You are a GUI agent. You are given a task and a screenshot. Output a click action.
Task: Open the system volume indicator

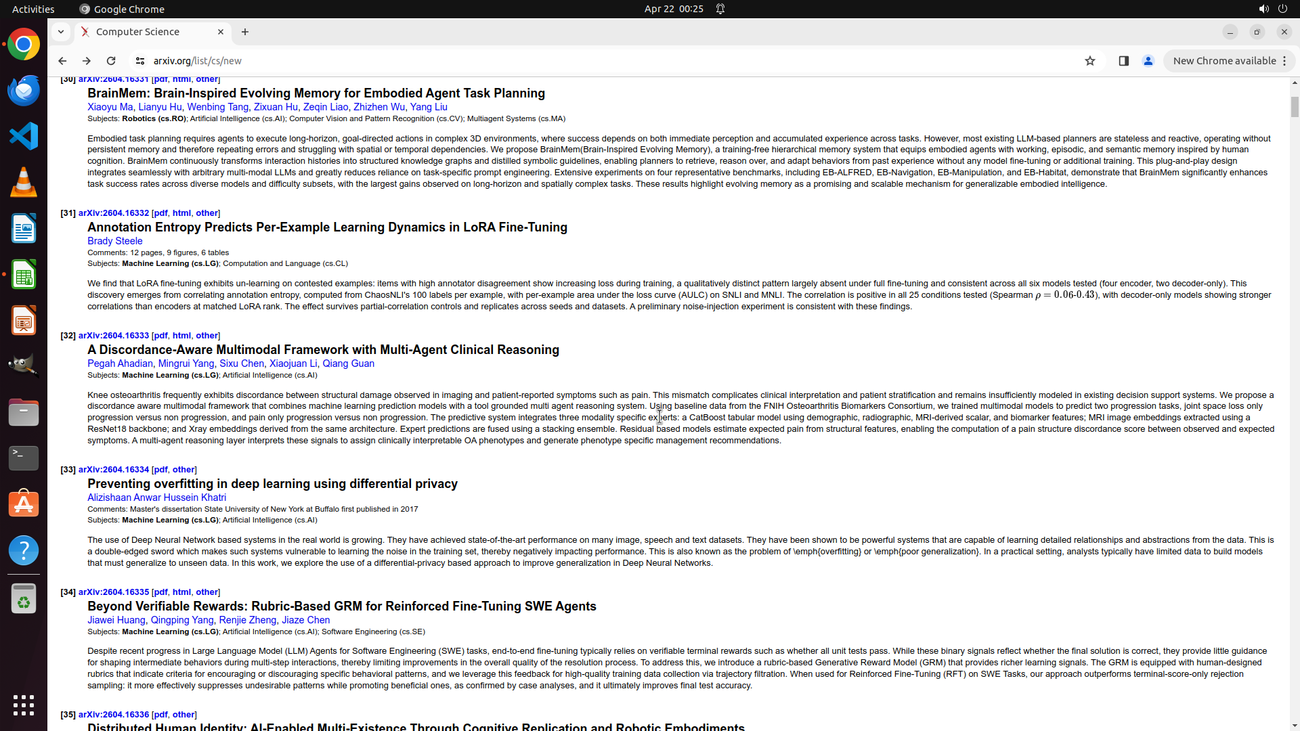[1263, 9]
